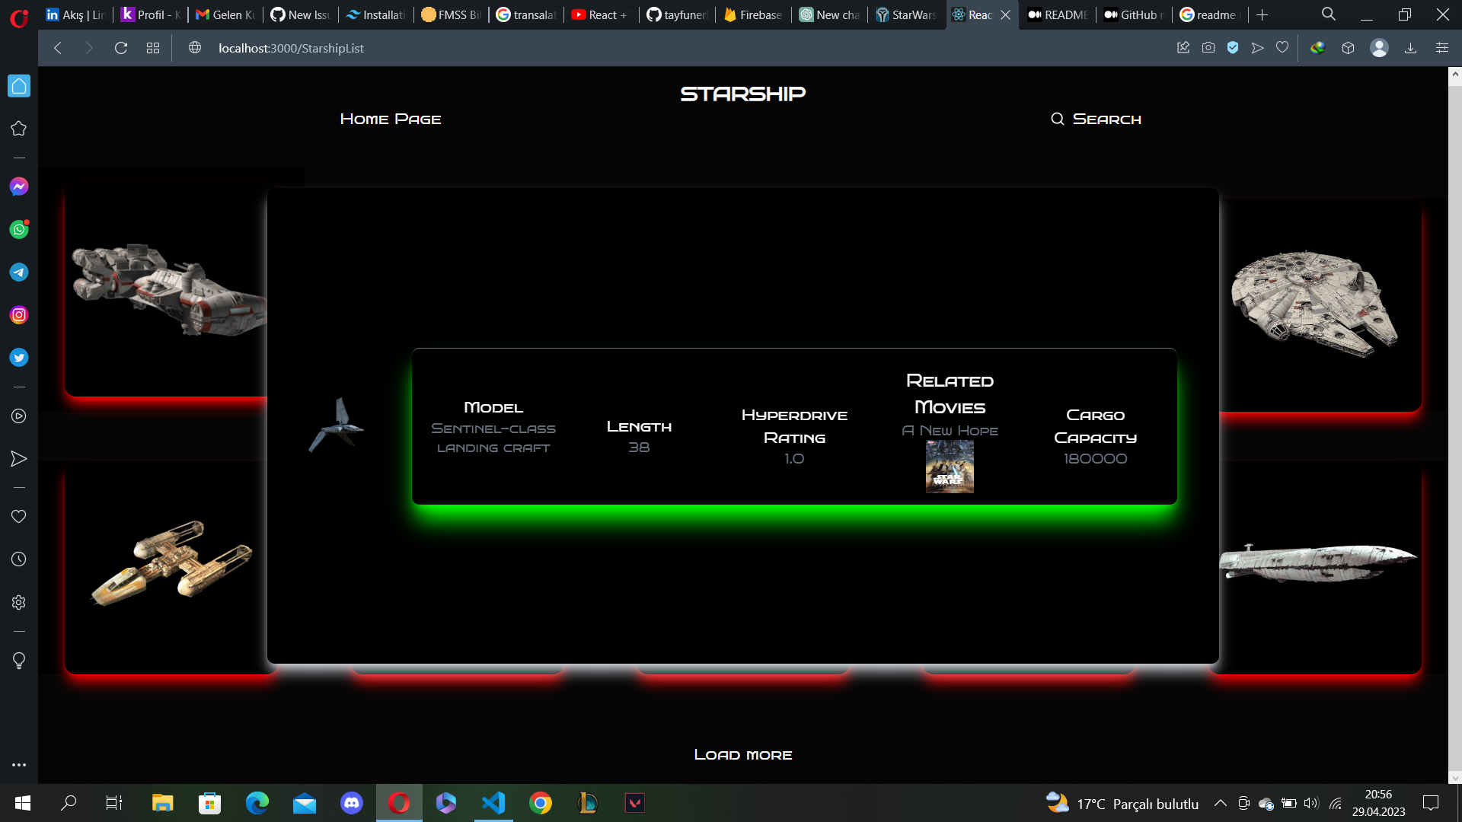The image size is (1462, 822).
Task: Open the My Flow arrow icon in sidebar
Action: pos(19,459)
